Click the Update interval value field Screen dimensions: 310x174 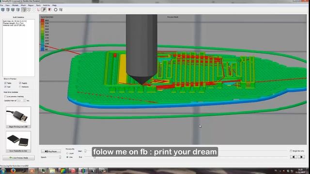(20, 101)
